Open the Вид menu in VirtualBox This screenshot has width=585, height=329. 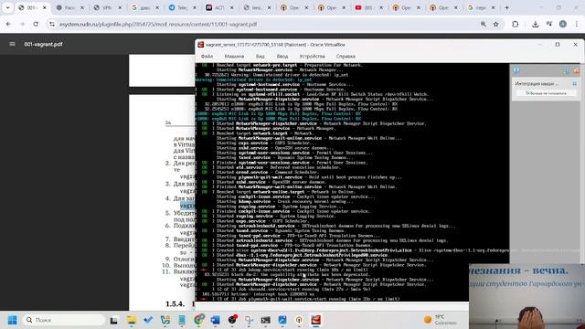pyautogui.click(x=260, y=57)
